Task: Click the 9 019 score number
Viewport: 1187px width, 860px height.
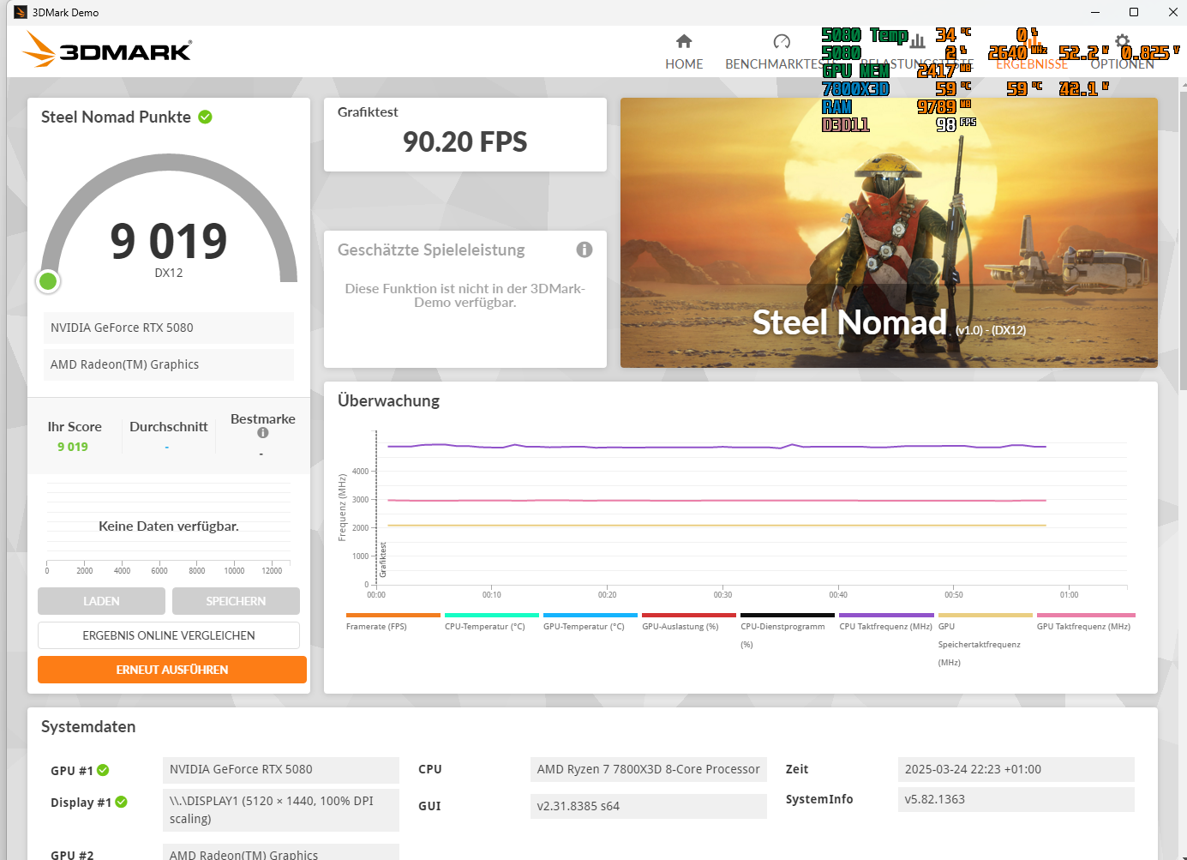Action: tap(169, 241)
